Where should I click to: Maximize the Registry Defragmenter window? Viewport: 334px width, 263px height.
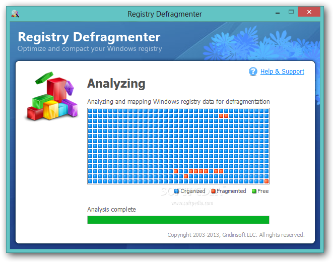click(291, 12)
